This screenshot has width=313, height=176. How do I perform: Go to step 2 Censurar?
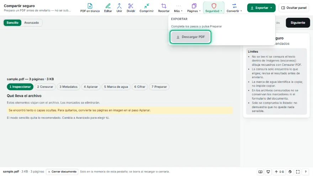[45, 87]
